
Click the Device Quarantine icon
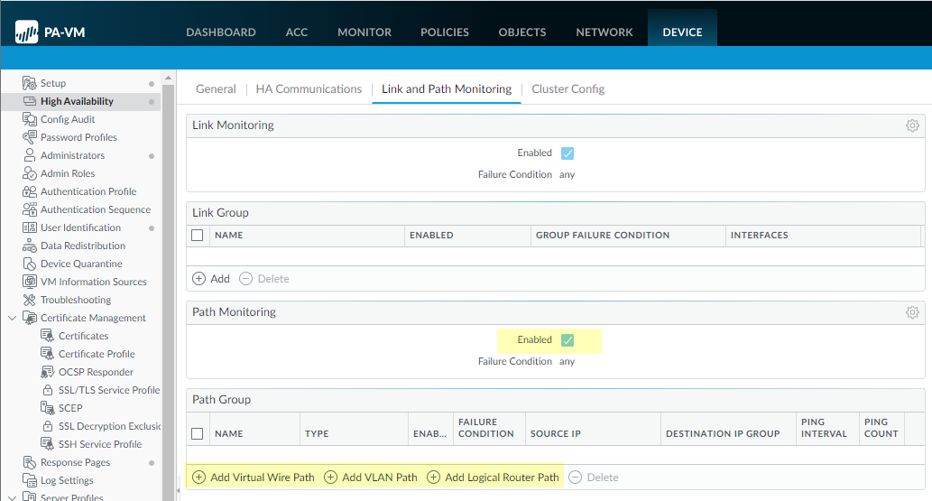[x=29, y=264]
